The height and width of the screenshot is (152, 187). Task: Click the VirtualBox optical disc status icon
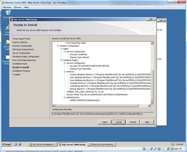click(x=148, y=149)
